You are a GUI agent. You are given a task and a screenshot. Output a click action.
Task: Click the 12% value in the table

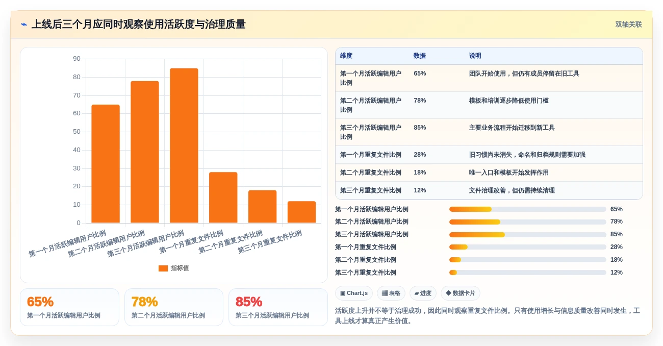pyautogui.click(x=420, y=190)
